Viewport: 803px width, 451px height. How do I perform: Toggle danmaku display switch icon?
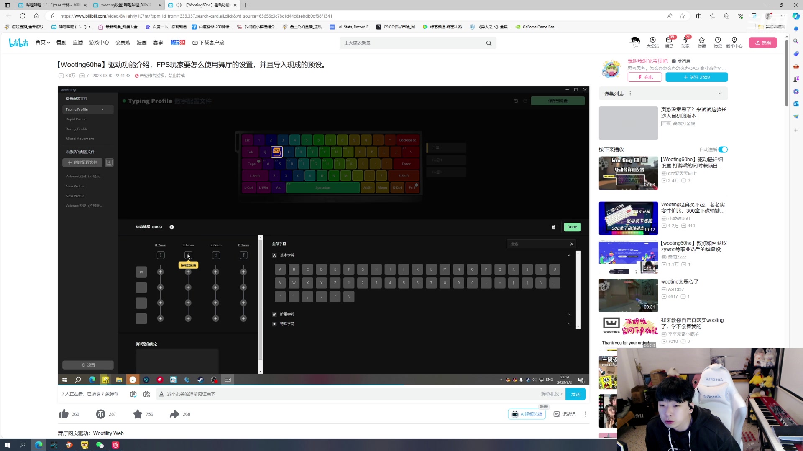[133, 394]
